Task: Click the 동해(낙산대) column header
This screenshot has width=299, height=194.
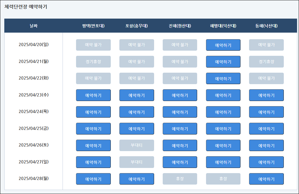Action: pos(266,26)
